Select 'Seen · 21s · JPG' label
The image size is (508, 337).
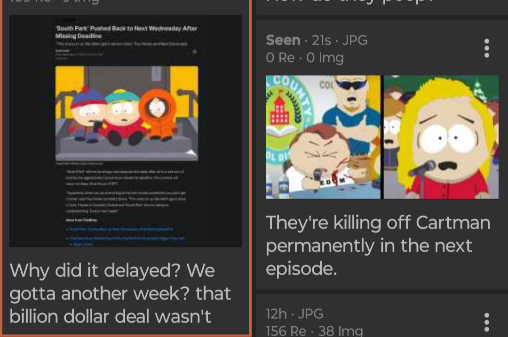[317, 40]
